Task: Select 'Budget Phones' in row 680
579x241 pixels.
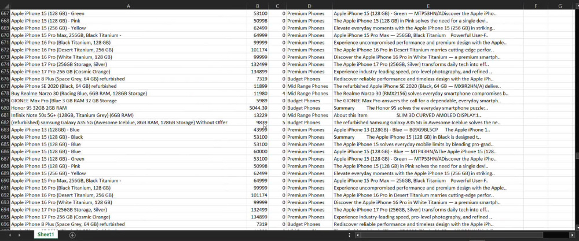Action: click(309, 108)
